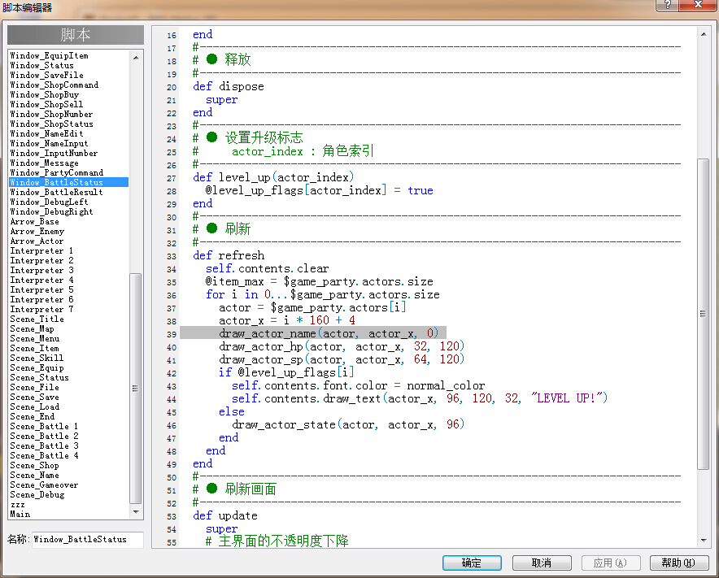Screen dimensions: 719x578
Task: Select Scene_Battle 4 script
Action: coord(44,455)
